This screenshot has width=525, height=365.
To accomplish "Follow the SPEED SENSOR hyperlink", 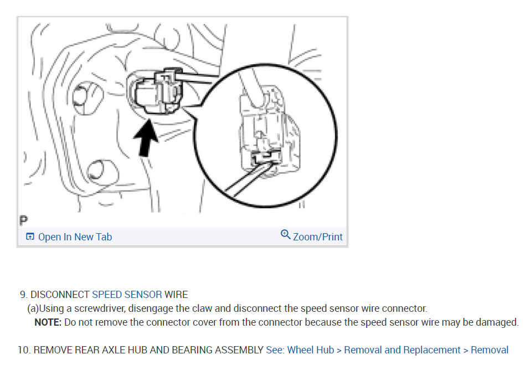I will pos(127,295).
